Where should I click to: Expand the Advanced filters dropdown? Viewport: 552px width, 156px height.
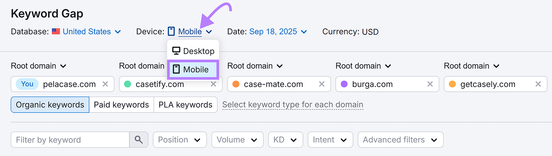(x=400, y=140)
